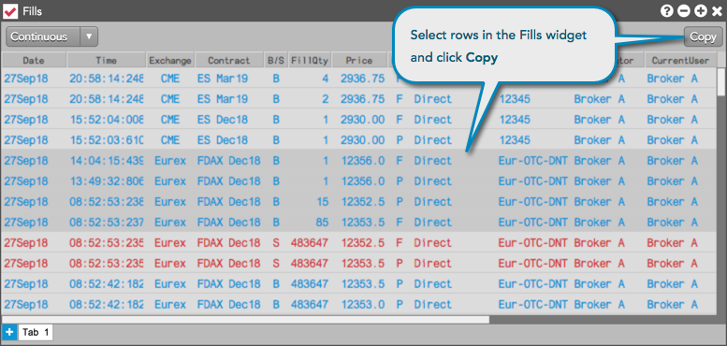Close the Fills widget with X icon
727x346 pixels.
coord(717,10)
